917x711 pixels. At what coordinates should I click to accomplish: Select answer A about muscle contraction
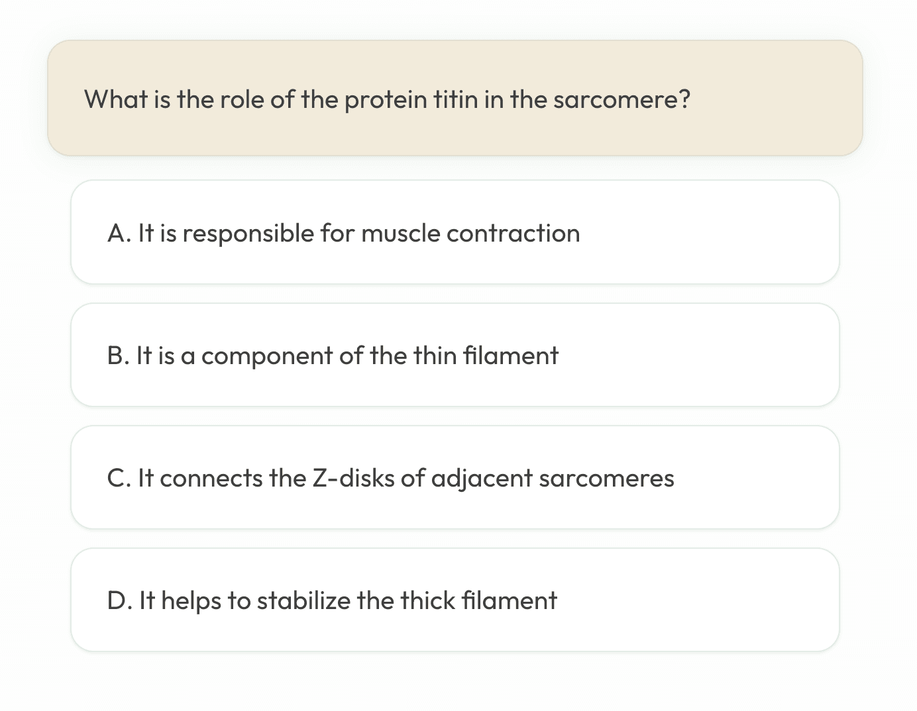(x=455, y=232)
